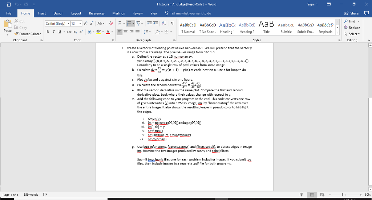This screenshot has width=372, height=200.
Task: Toggle Show/Hide paragraph marks
Action: click(x=173, y=24)
